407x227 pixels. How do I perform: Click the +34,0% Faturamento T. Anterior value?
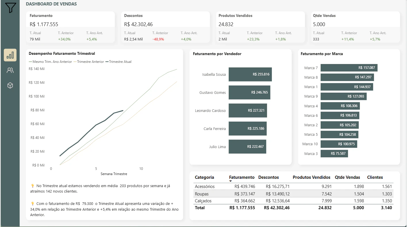click(64, 39)
